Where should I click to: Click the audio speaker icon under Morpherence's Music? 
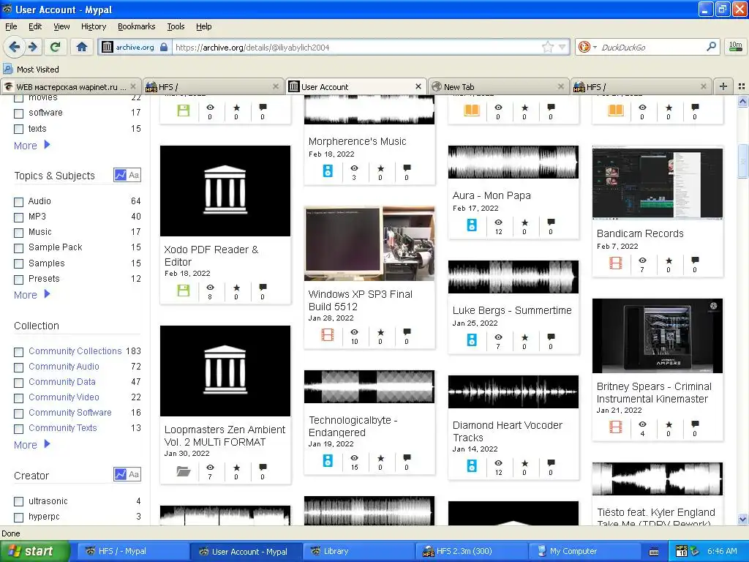pyautogui.click(x=328, y=171)
